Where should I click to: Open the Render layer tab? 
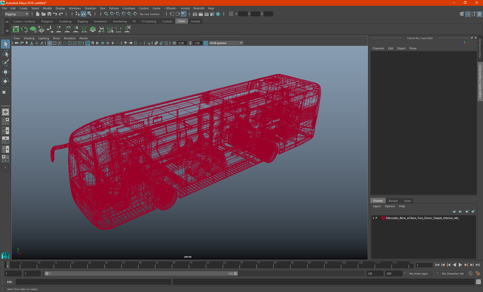(x=393, y=201)
